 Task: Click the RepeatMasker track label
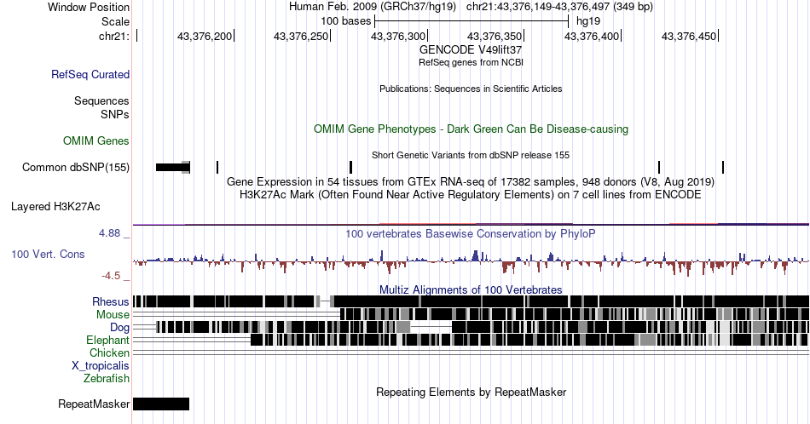[94, 404]
